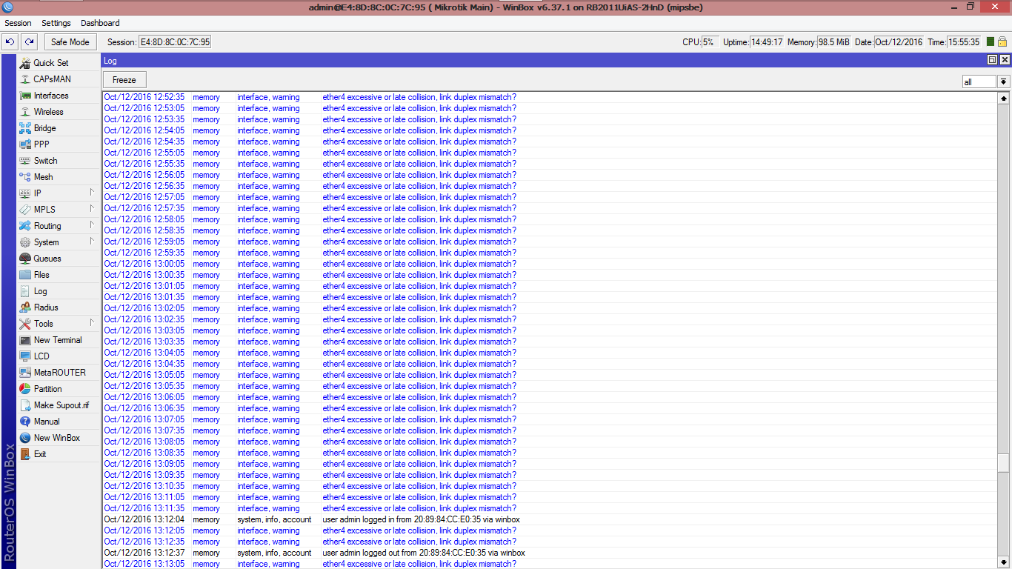This screenshot has height=569, width=1012.
Task: Open the Session menu
Action: (x=18, y=23)
